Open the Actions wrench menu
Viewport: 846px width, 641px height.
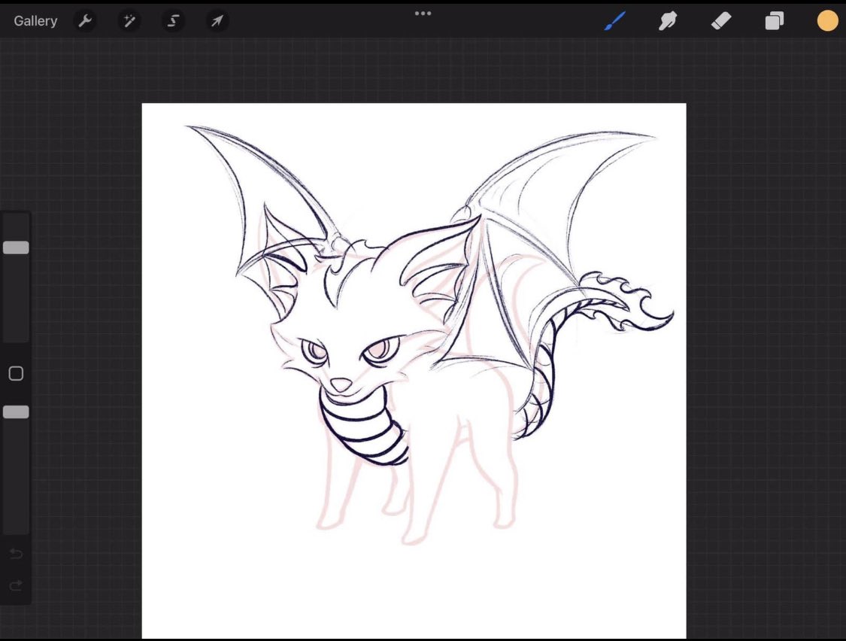85,21
